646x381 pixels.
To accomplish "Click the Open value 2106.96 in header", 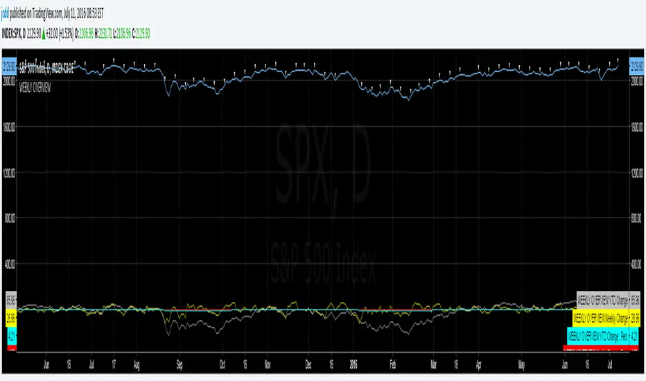I will (86, 33).
